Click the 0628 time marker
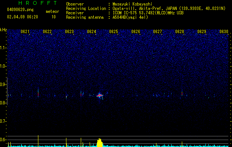Viewport: 232px width, 147px height. click(x=180, y=32)
